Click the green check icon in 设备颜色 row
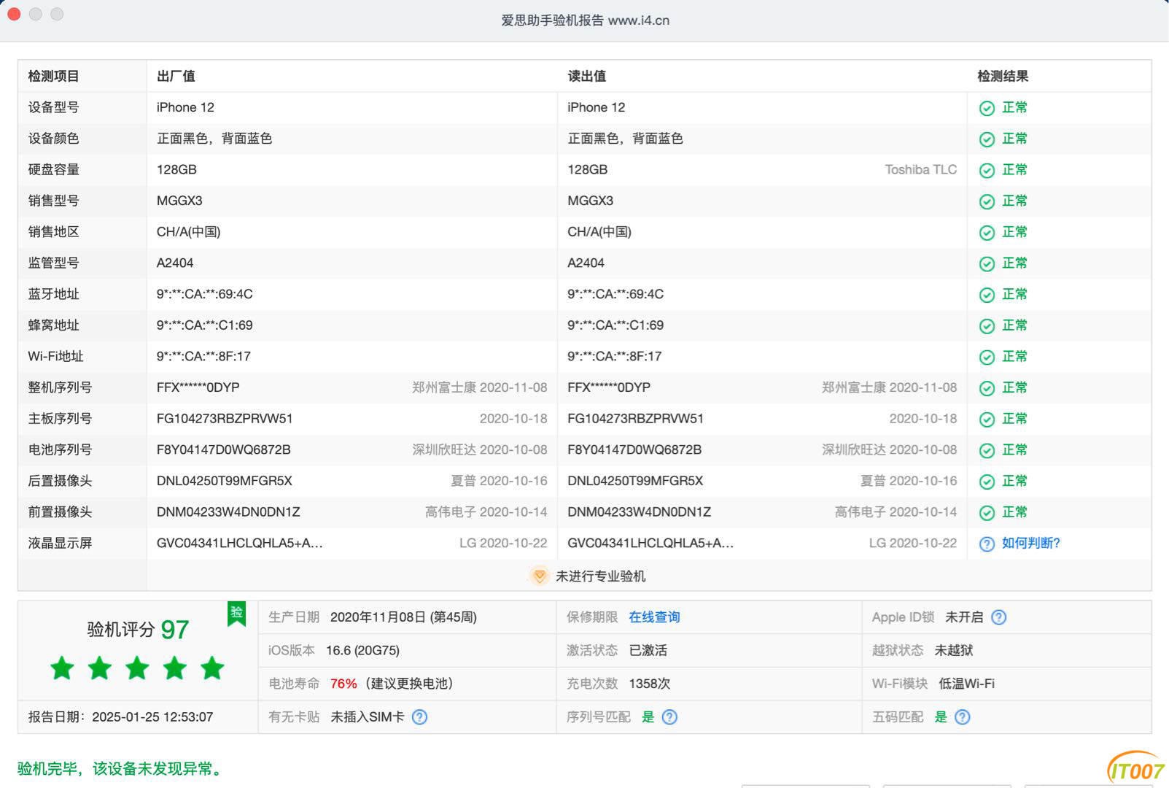 (x=987, y=139)
